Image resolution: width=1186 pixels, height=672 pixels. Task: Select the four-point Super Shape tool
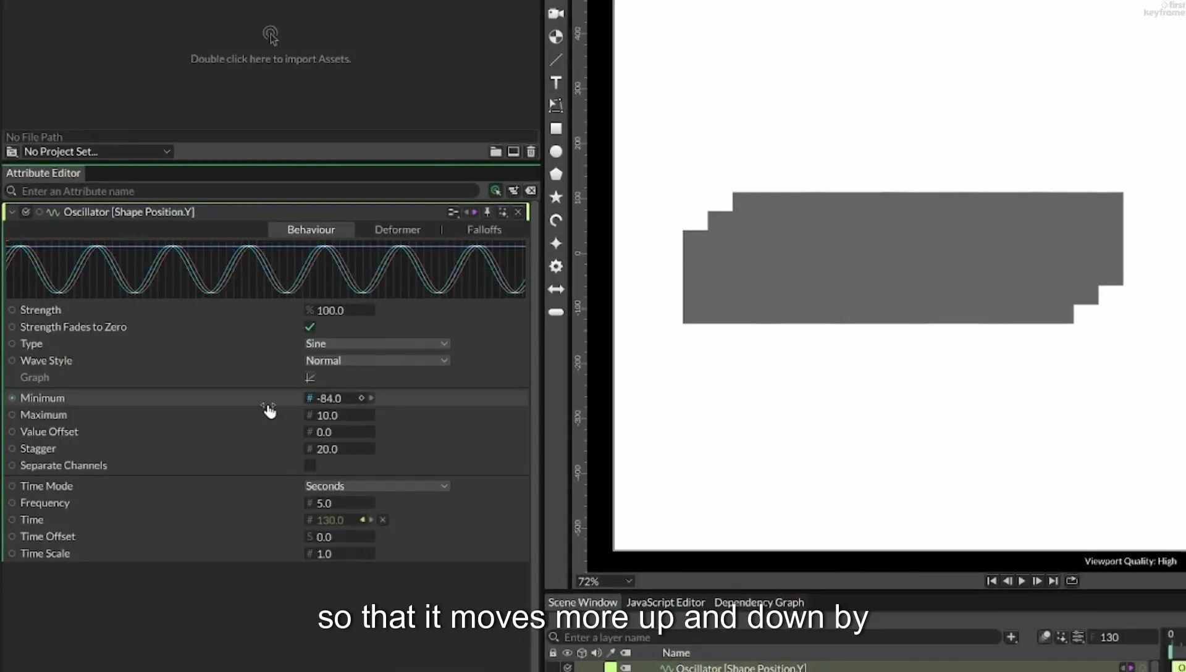tap(556, 243)
